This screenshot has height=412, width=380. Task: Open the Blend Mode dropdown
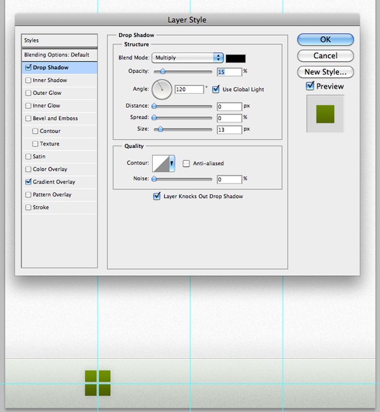point(187,58)
